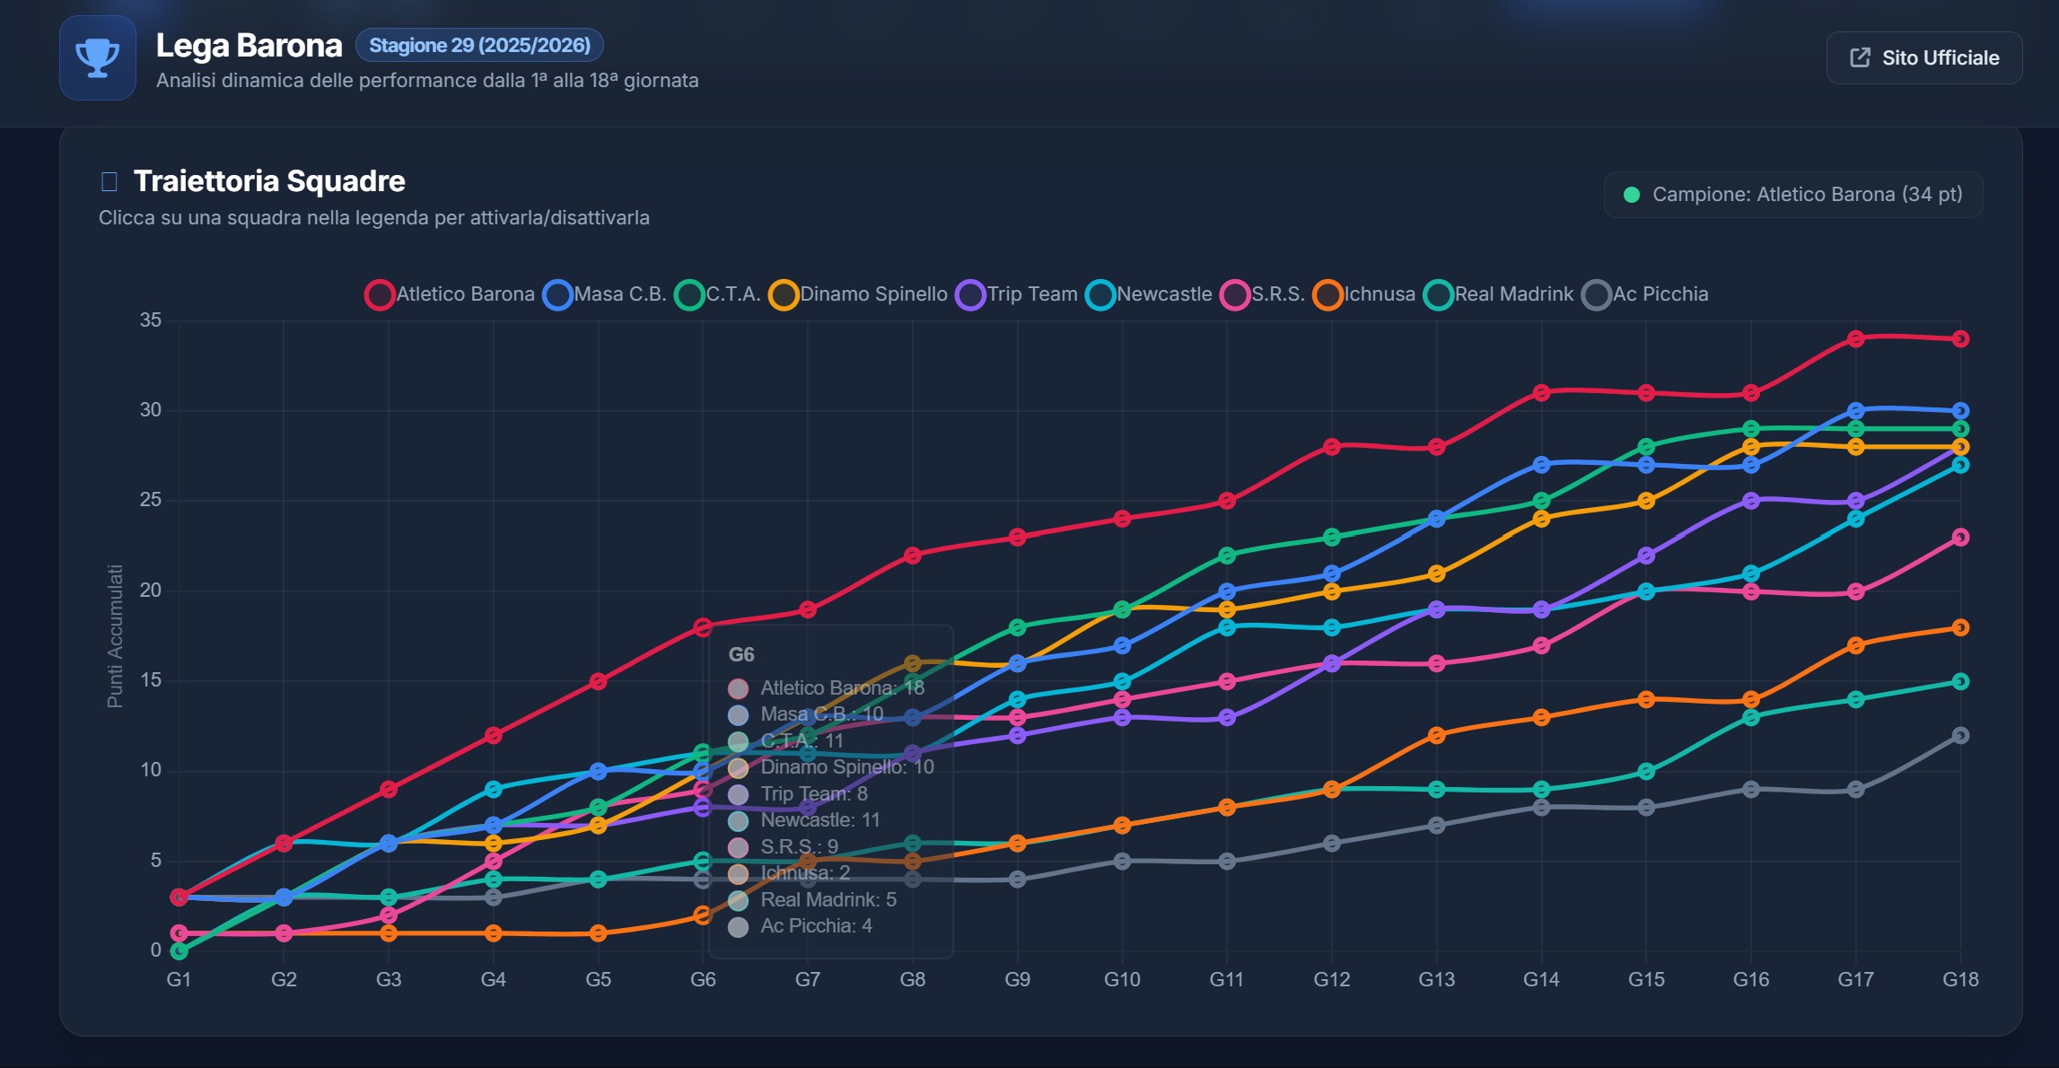The width and height of the screenshot is (2059, 1068).
Task: Click the Lega Barona title
Action: click(x=249, y=45)
